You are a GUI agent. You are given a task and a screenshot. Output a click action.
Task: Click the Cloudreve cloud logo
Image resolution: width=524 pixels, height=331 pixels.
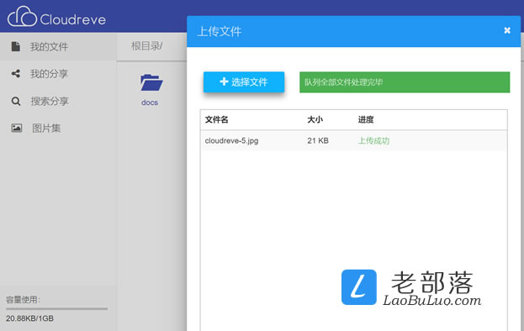coord(22,17)
